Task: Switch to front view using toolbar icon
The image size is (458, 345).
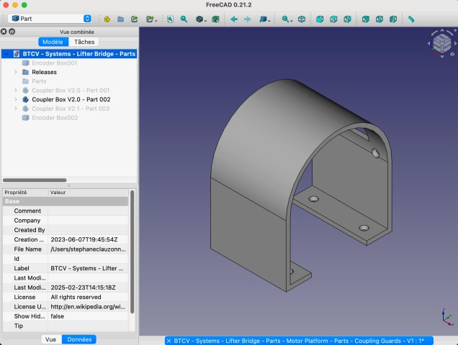Action: coord(320,19)
